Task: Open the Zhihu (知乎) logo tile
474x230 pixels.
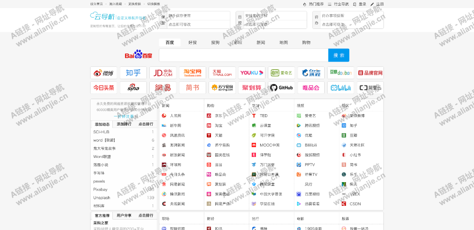Action: click(133, 73)
